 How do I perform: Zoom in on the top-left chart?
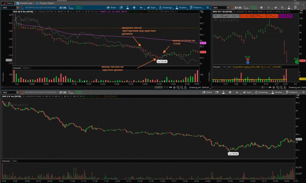[x=178, y=87]
